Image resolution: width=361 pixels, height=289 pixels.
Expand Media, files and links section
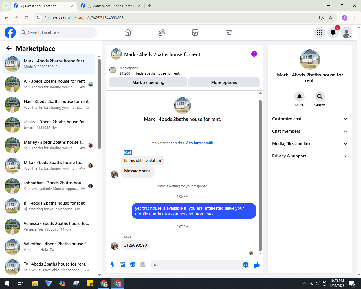[x=310, y=144]
